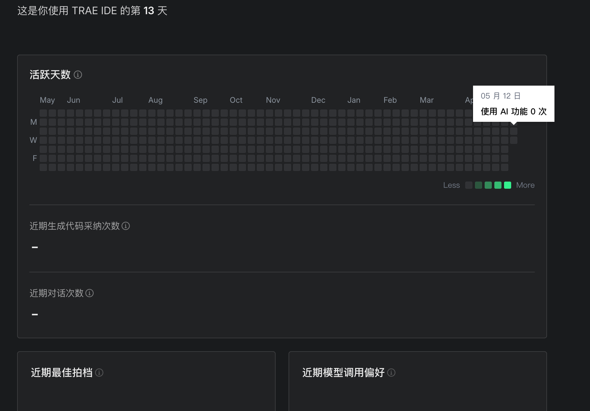The width and height of the screenshot is (590, 411).
Task: Click the F weekday row label
Action: tap(35, 158)
